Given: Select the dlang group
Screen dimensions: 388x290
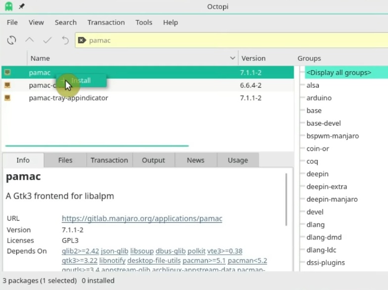Looking at the screenshot, I should (316, 225).
